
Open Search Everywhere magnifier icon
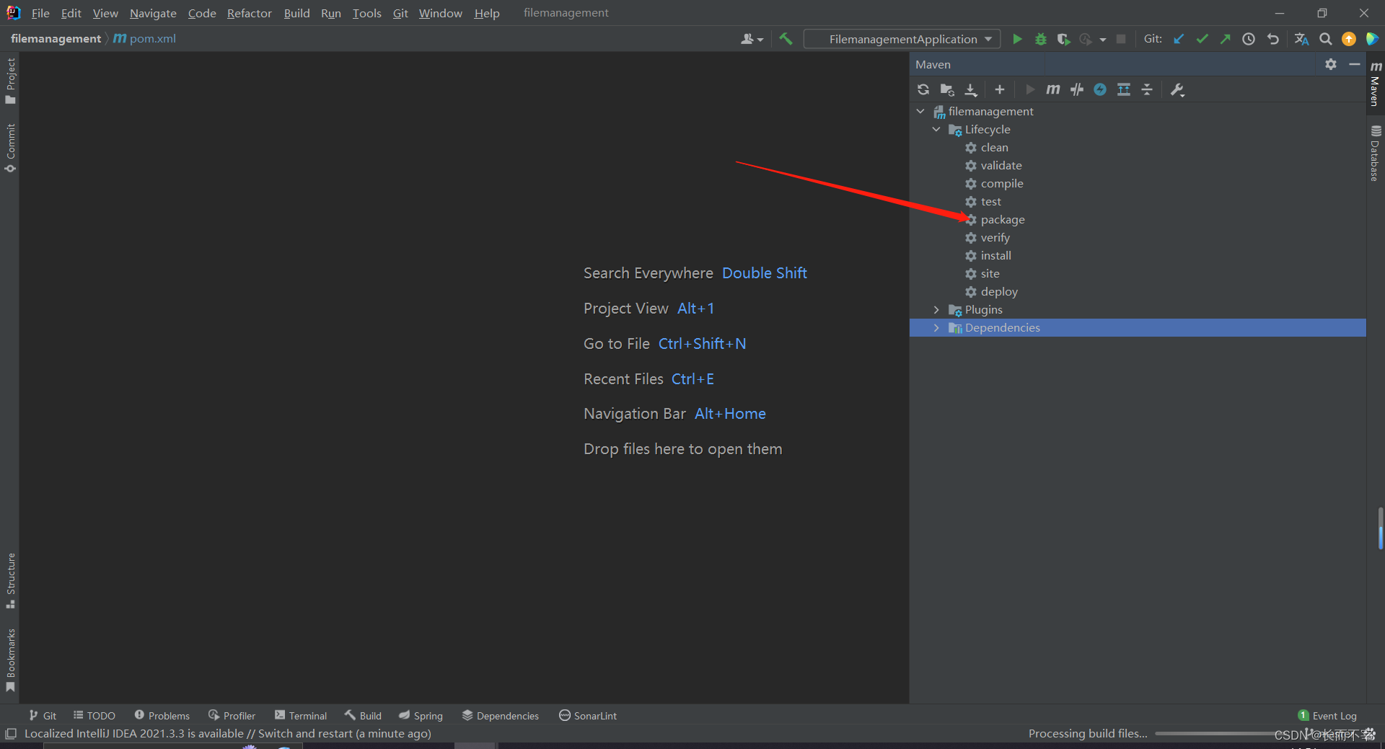(x=1326, y=39)
